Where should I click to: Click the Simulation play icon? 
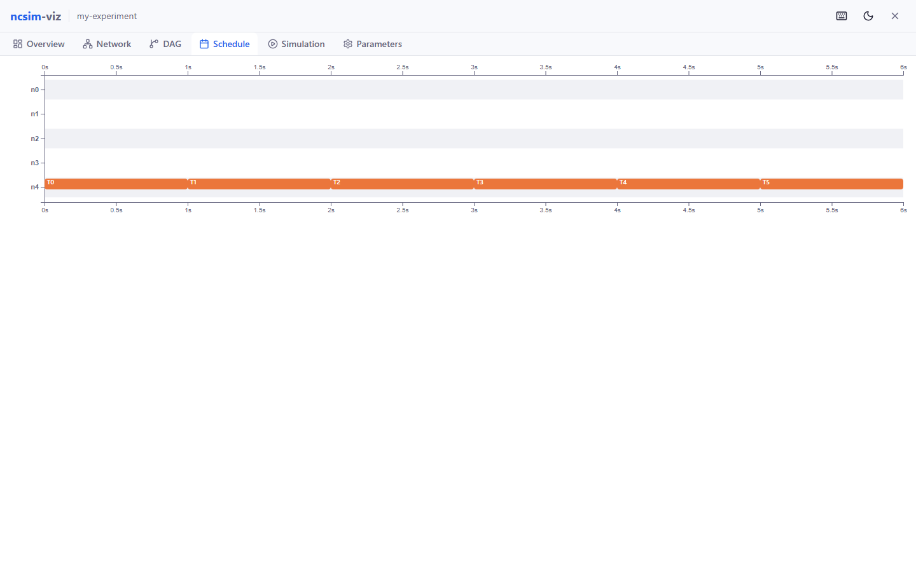[x=273, y=44]
